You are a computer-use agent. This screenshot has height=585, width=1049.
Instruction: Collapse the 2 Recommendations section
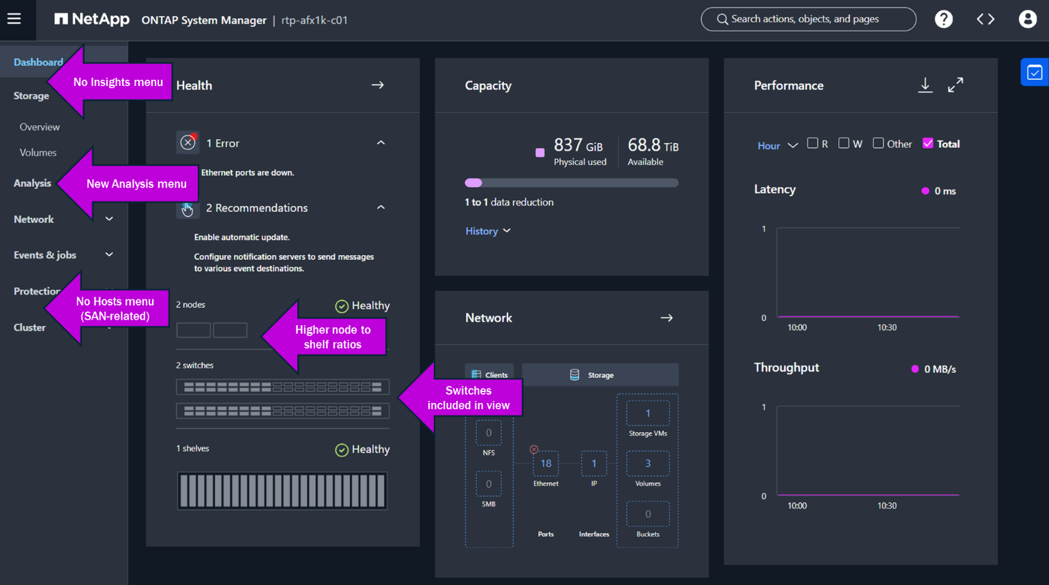click(x=381, y=207)
